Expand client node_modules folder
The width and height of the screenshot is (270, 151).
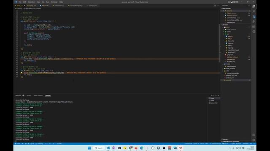[231, 29]
